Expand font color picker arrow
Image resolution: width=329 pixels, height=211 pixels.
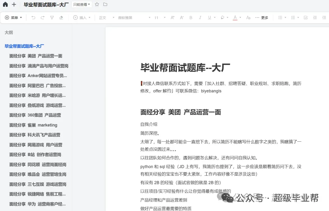tap(240, 18)
